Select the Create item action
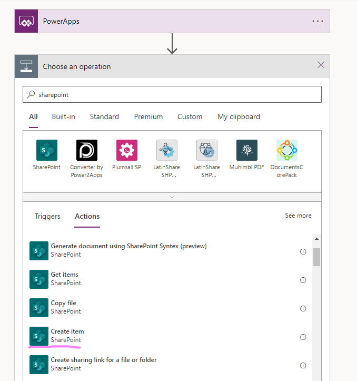 click(x=67, y=331)
